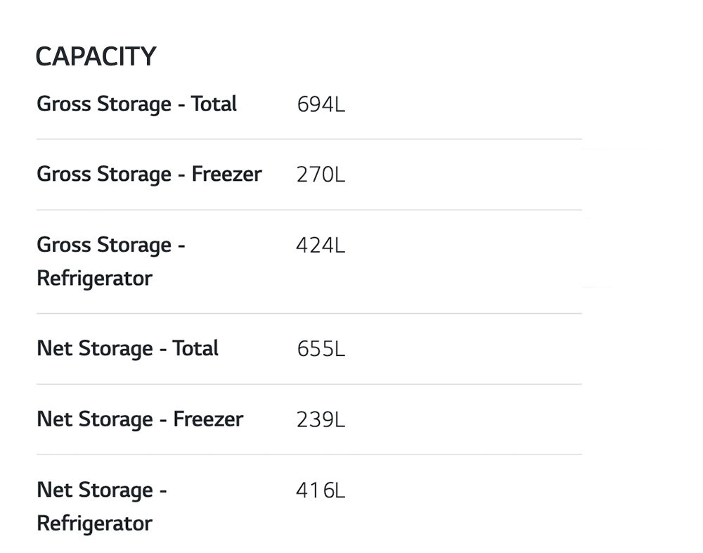Viewport: 703px width, 553px height.
Task: Select the 270L freezer value
Action: point(321,175)
